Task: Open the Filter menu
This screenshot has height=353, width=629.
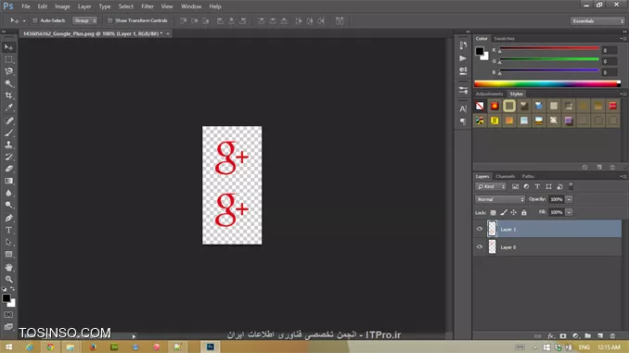Action: tap(148, 6)
